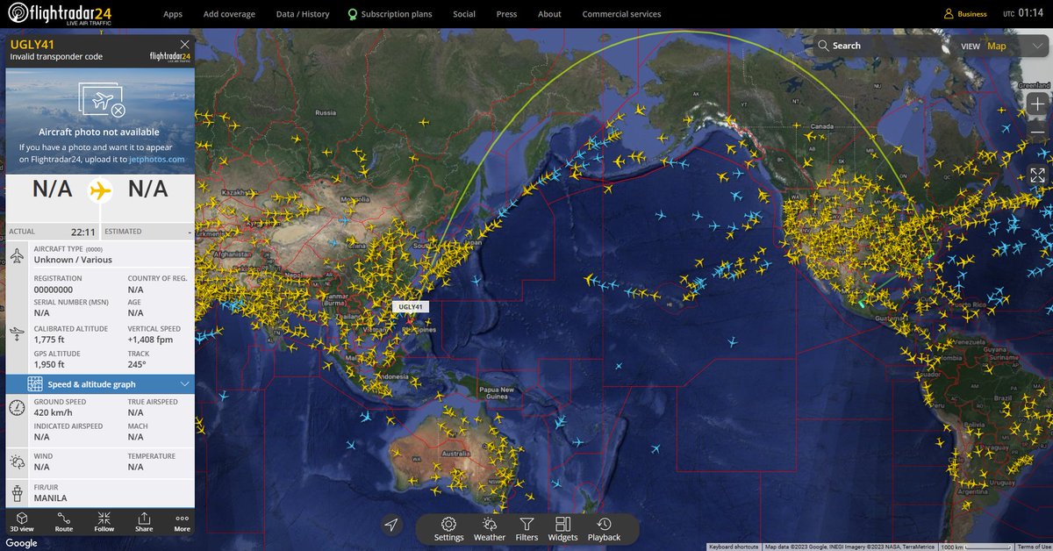Select the 245° track value
1053x551 pixels.
click(x=137, y=363)
